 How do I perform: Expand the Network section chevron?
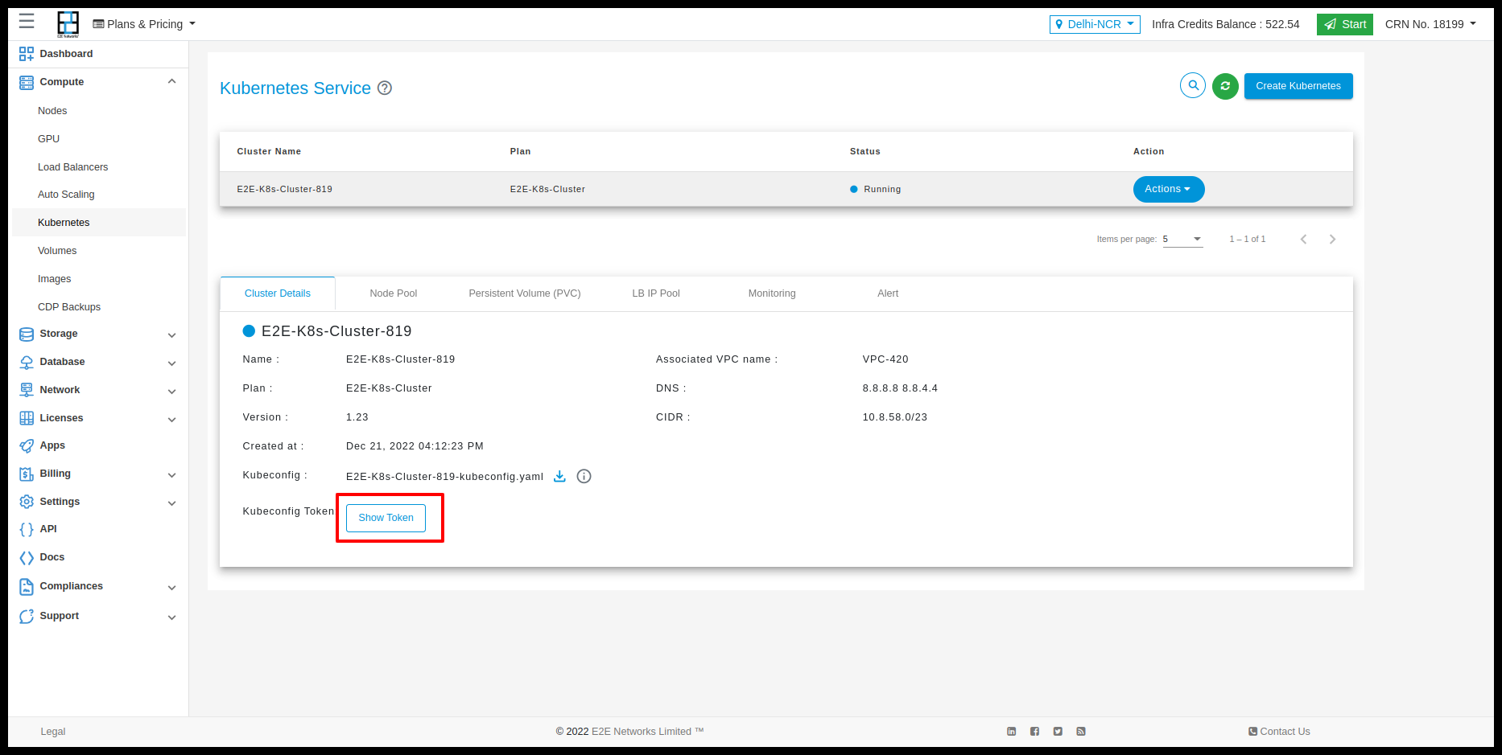pyautogui.click(x=171, y=391)
